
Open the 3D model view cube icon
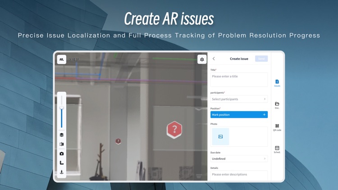click(x=202, y=59)
